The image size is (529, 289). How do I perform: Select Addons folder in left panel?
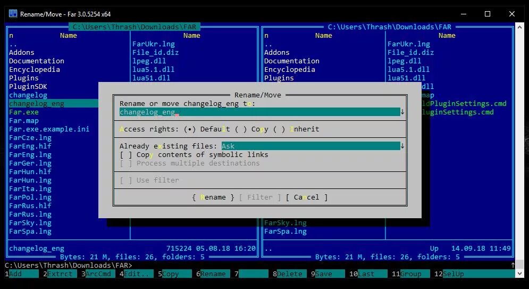pos(22,52)
